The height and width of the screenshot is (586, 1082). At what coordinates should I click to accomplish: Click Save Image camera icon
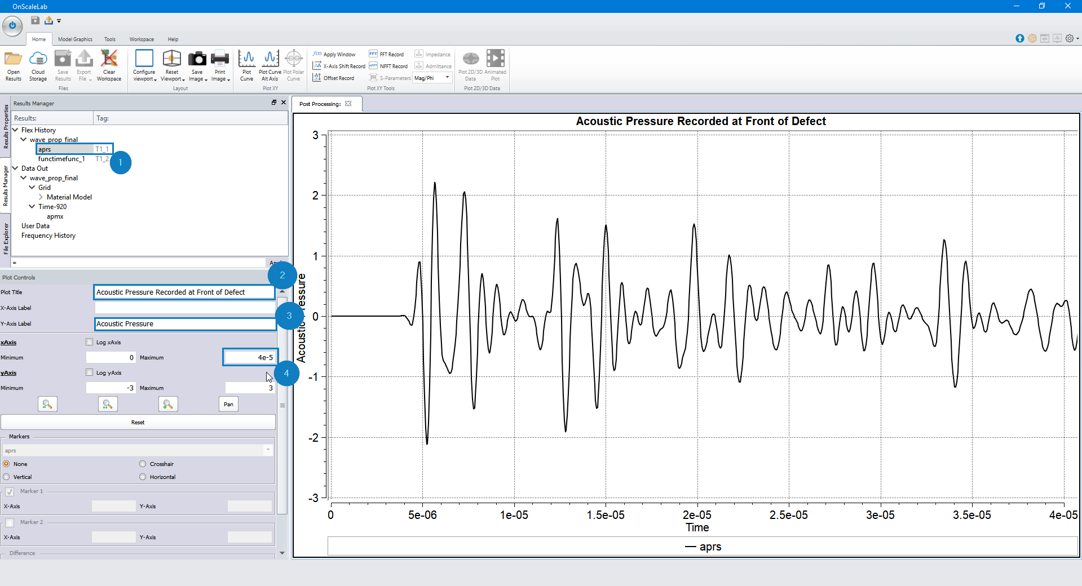click(197, 59)
